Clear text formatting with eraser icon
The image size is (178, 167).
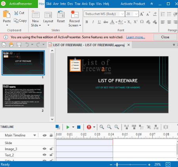(x=155, y=14)
